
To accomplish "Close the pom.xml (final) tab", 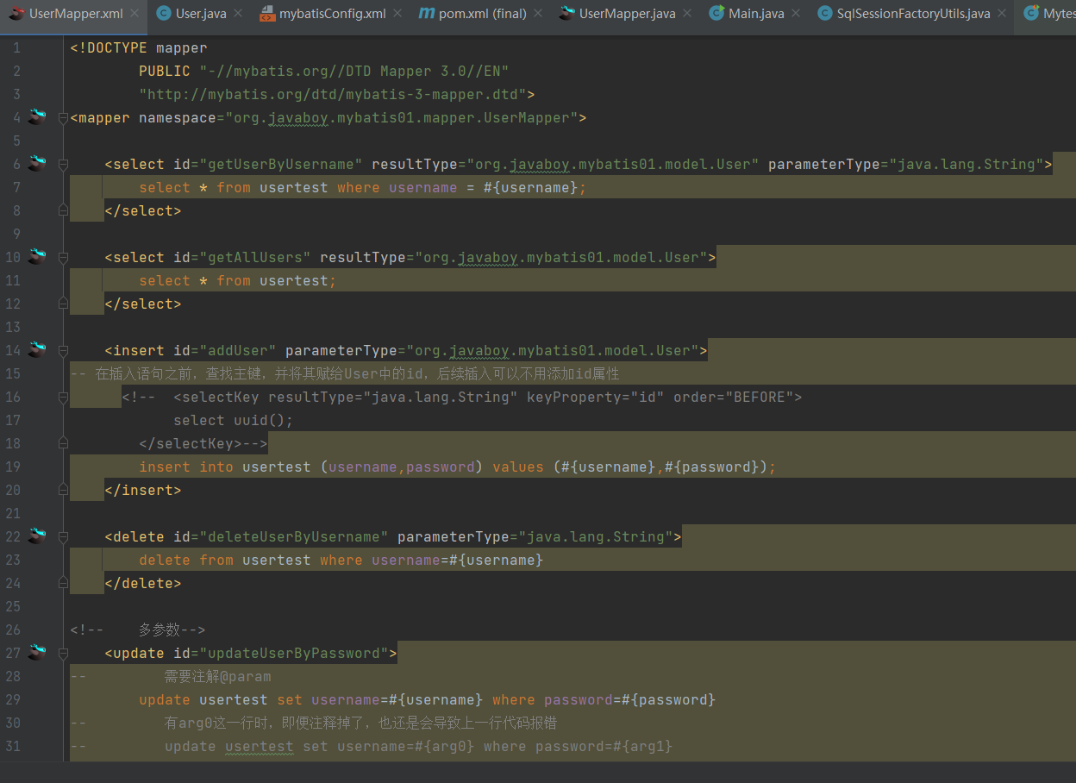I will 538,14.
